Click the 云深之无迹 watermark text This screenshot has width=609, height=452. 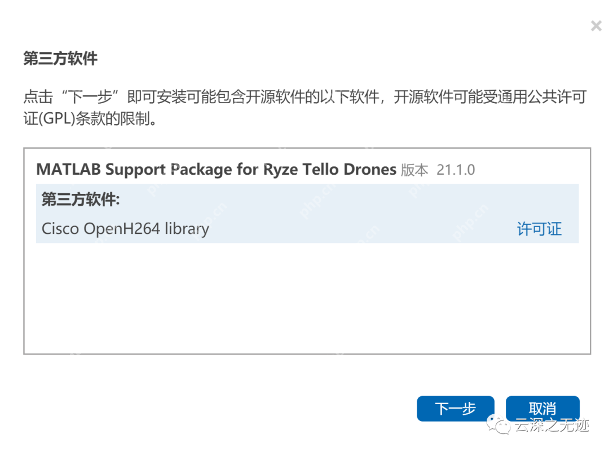tap(551, 426)
